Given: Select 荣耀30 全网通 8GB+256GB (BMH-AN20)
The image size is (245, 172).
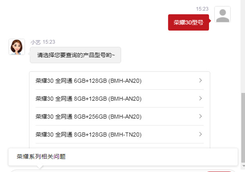Looking at the screenshot, I should (x=120, y=117).
